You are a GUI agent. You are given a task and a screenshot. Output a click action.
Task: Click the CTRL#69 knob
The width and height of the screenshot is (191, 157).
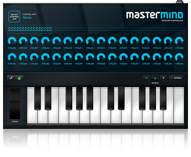click(57, 41)
